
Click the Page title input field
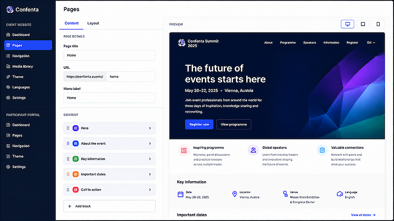pyautogui.click(x=109, y=55)
